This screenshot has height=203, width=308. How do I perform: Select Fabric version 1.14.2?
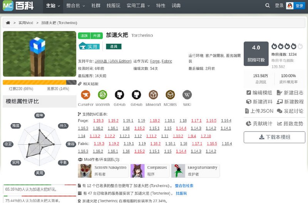pyautogui.click(x=211, y=151)
